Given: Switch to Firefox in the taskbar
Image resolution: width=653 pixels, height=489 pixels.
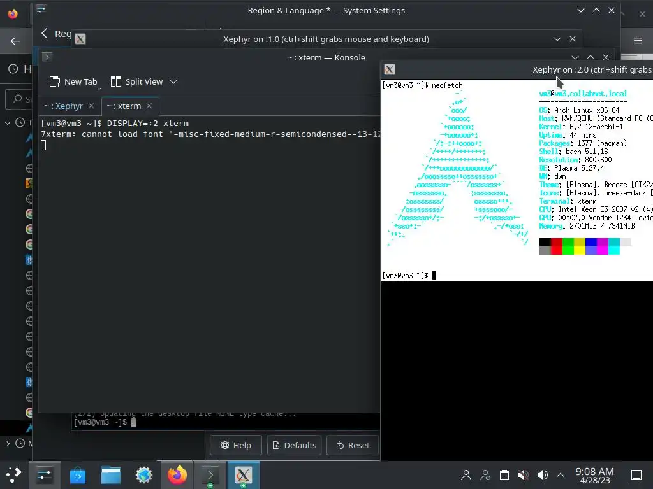Looking at the screenshot, I should [177, 474].
